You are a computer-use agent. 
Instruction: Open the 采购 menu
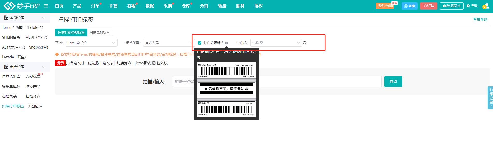[168, 6]
